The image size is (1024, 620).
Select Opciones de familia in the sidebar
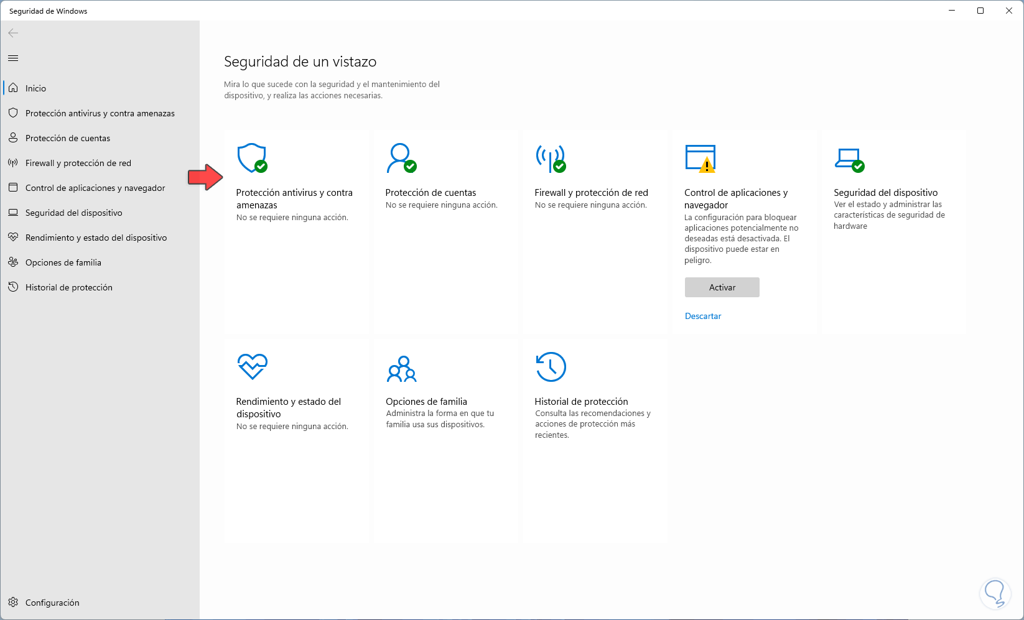coord(63,262)
